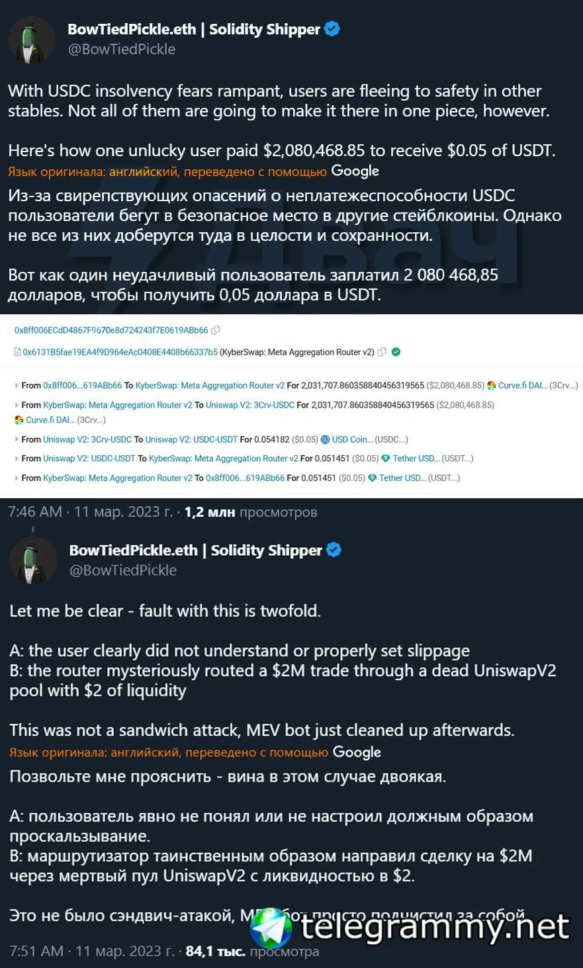Click the USD Coin token icon

pyautogui.click(x=325, y=439)
